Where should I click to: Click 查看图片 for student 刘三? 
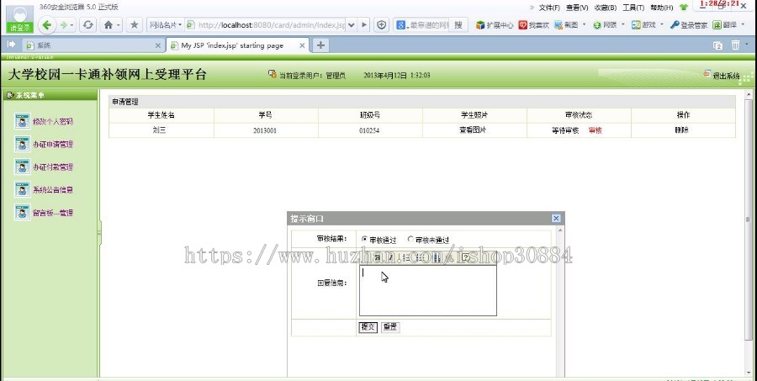[x=473, y=130]
